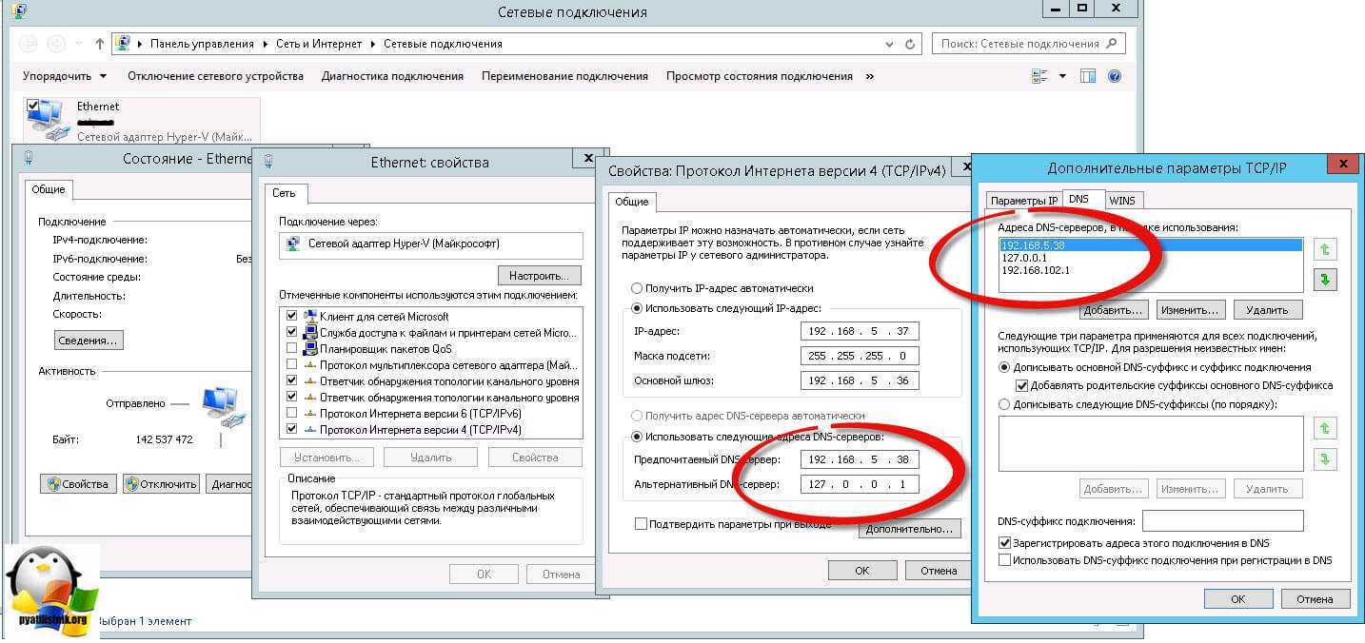Click search magnifier icon in search box
The height and width of the screenshot is (643, 1365).
click(x=1113, y=44)
